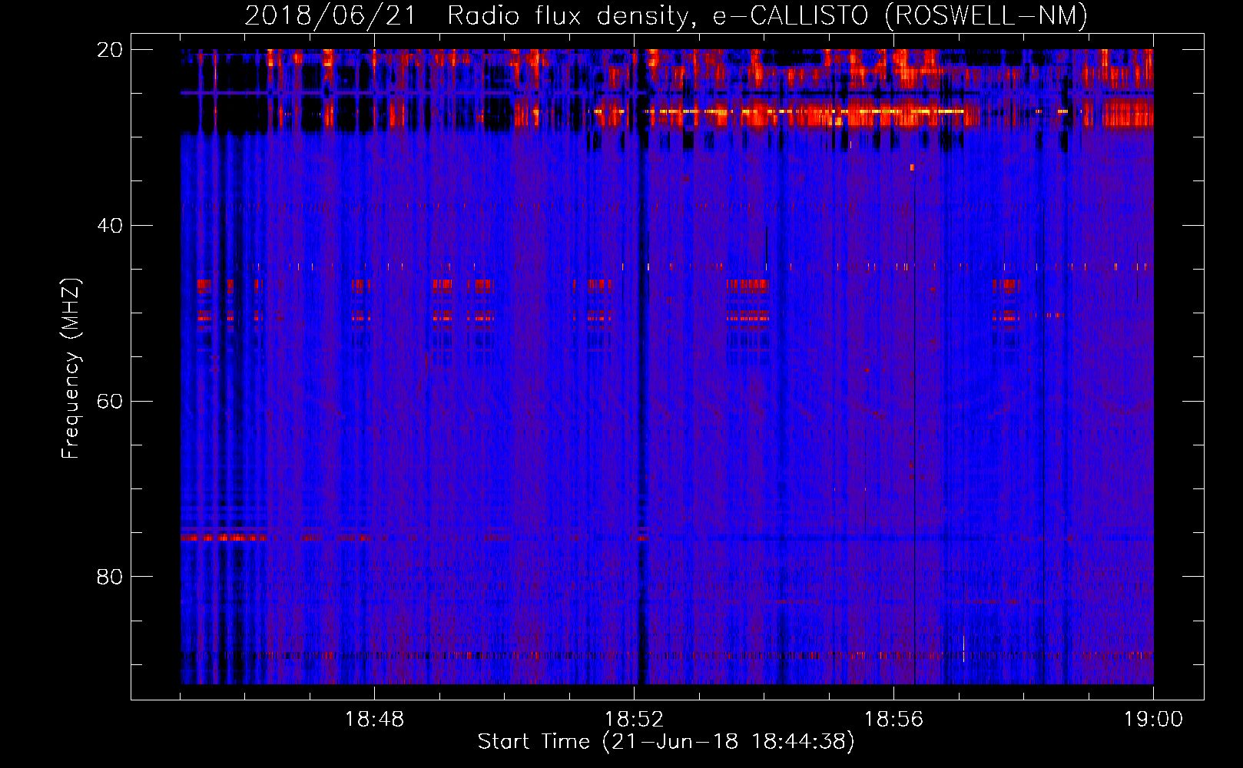The image size is (1243, 768).
Task: Click the 80 frequency tick label
Action: click(110, 577)
